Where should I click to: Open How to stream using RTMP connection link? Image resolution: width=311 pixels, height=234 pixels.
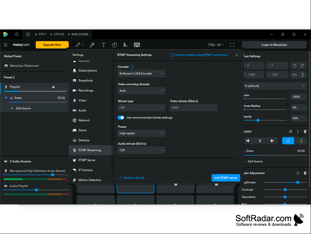coord(199,55)
